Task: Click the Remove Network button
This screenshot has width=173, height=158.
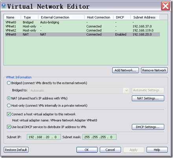Action: [x=154, y=70]
